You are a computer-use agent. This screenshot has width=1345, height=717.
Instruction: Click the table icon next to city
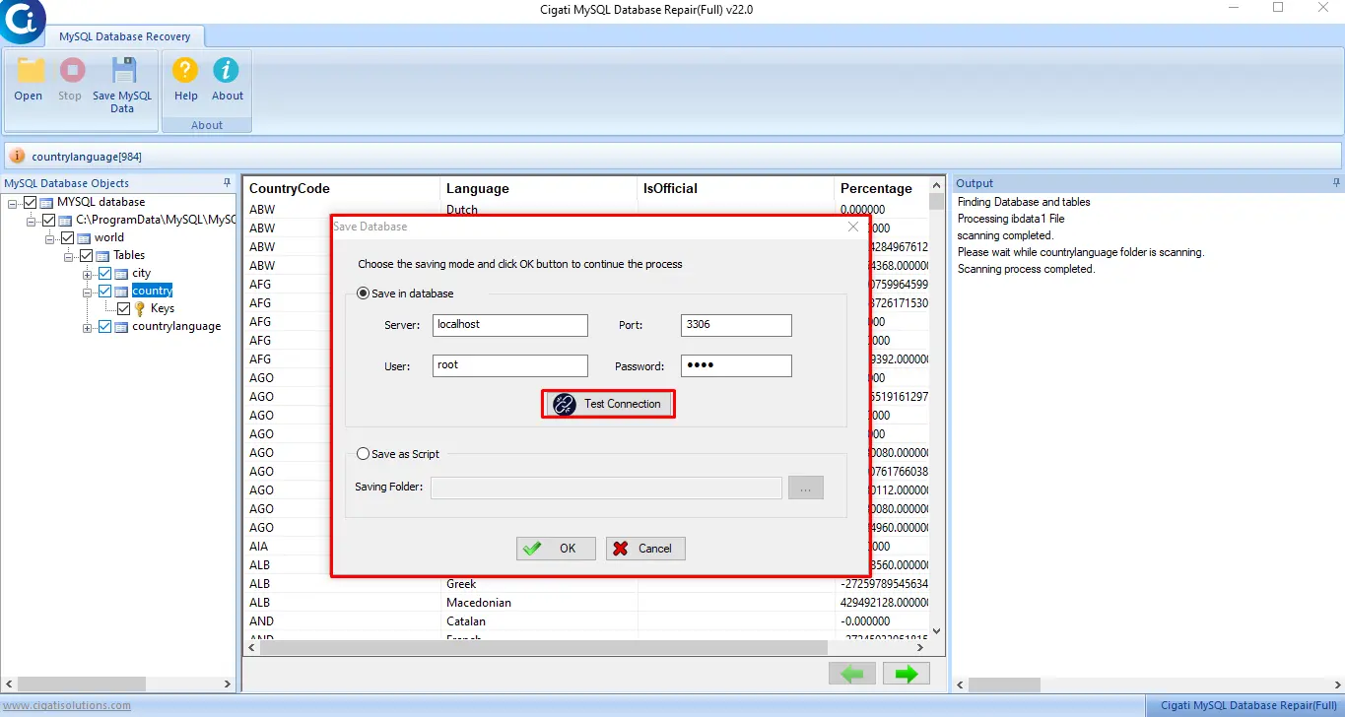point(121,274)
